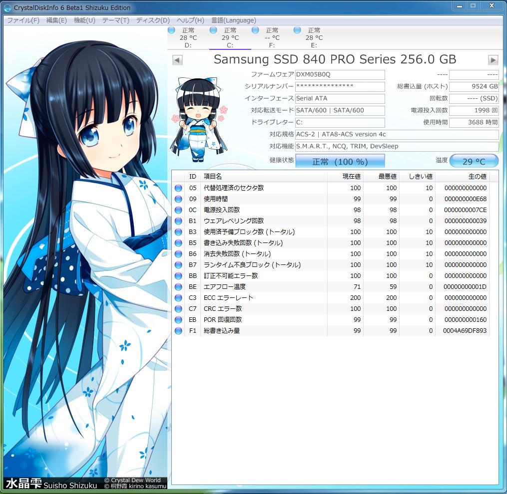
Task: Click status icon of row 0C 電源投入回数
Action: pos(178,210)
